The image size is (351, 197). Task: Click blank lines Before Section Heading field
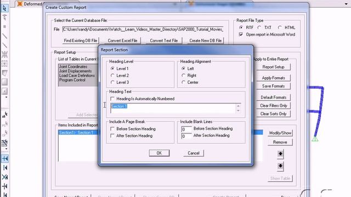point(186,129)
